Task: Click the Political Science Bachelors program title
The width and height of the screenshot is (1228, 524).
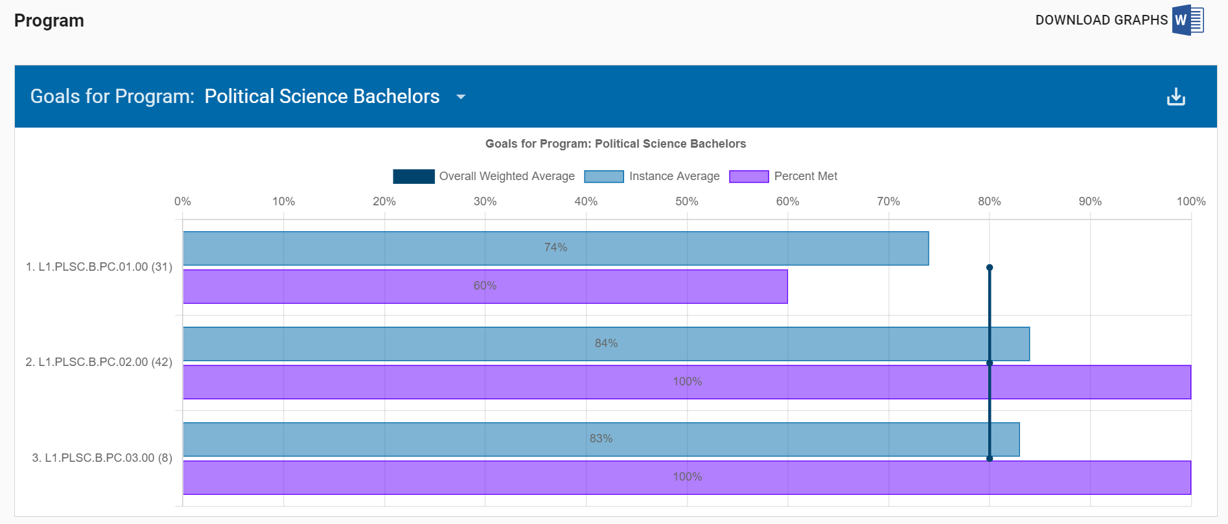Action: (322, 97)
